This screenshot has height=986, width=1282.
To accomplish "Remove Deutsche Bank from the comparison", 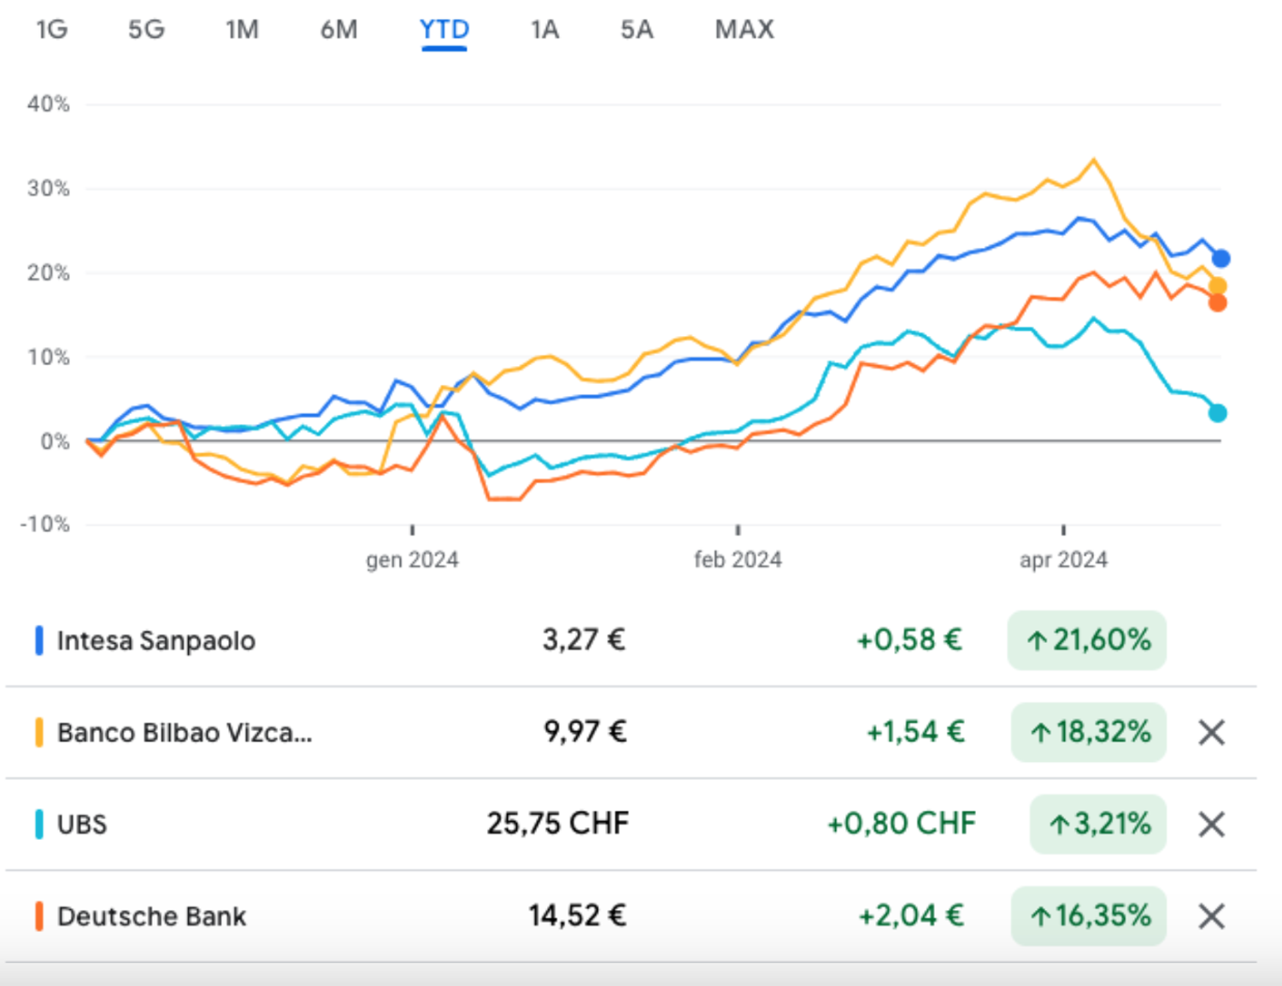I will point(1212,917).
